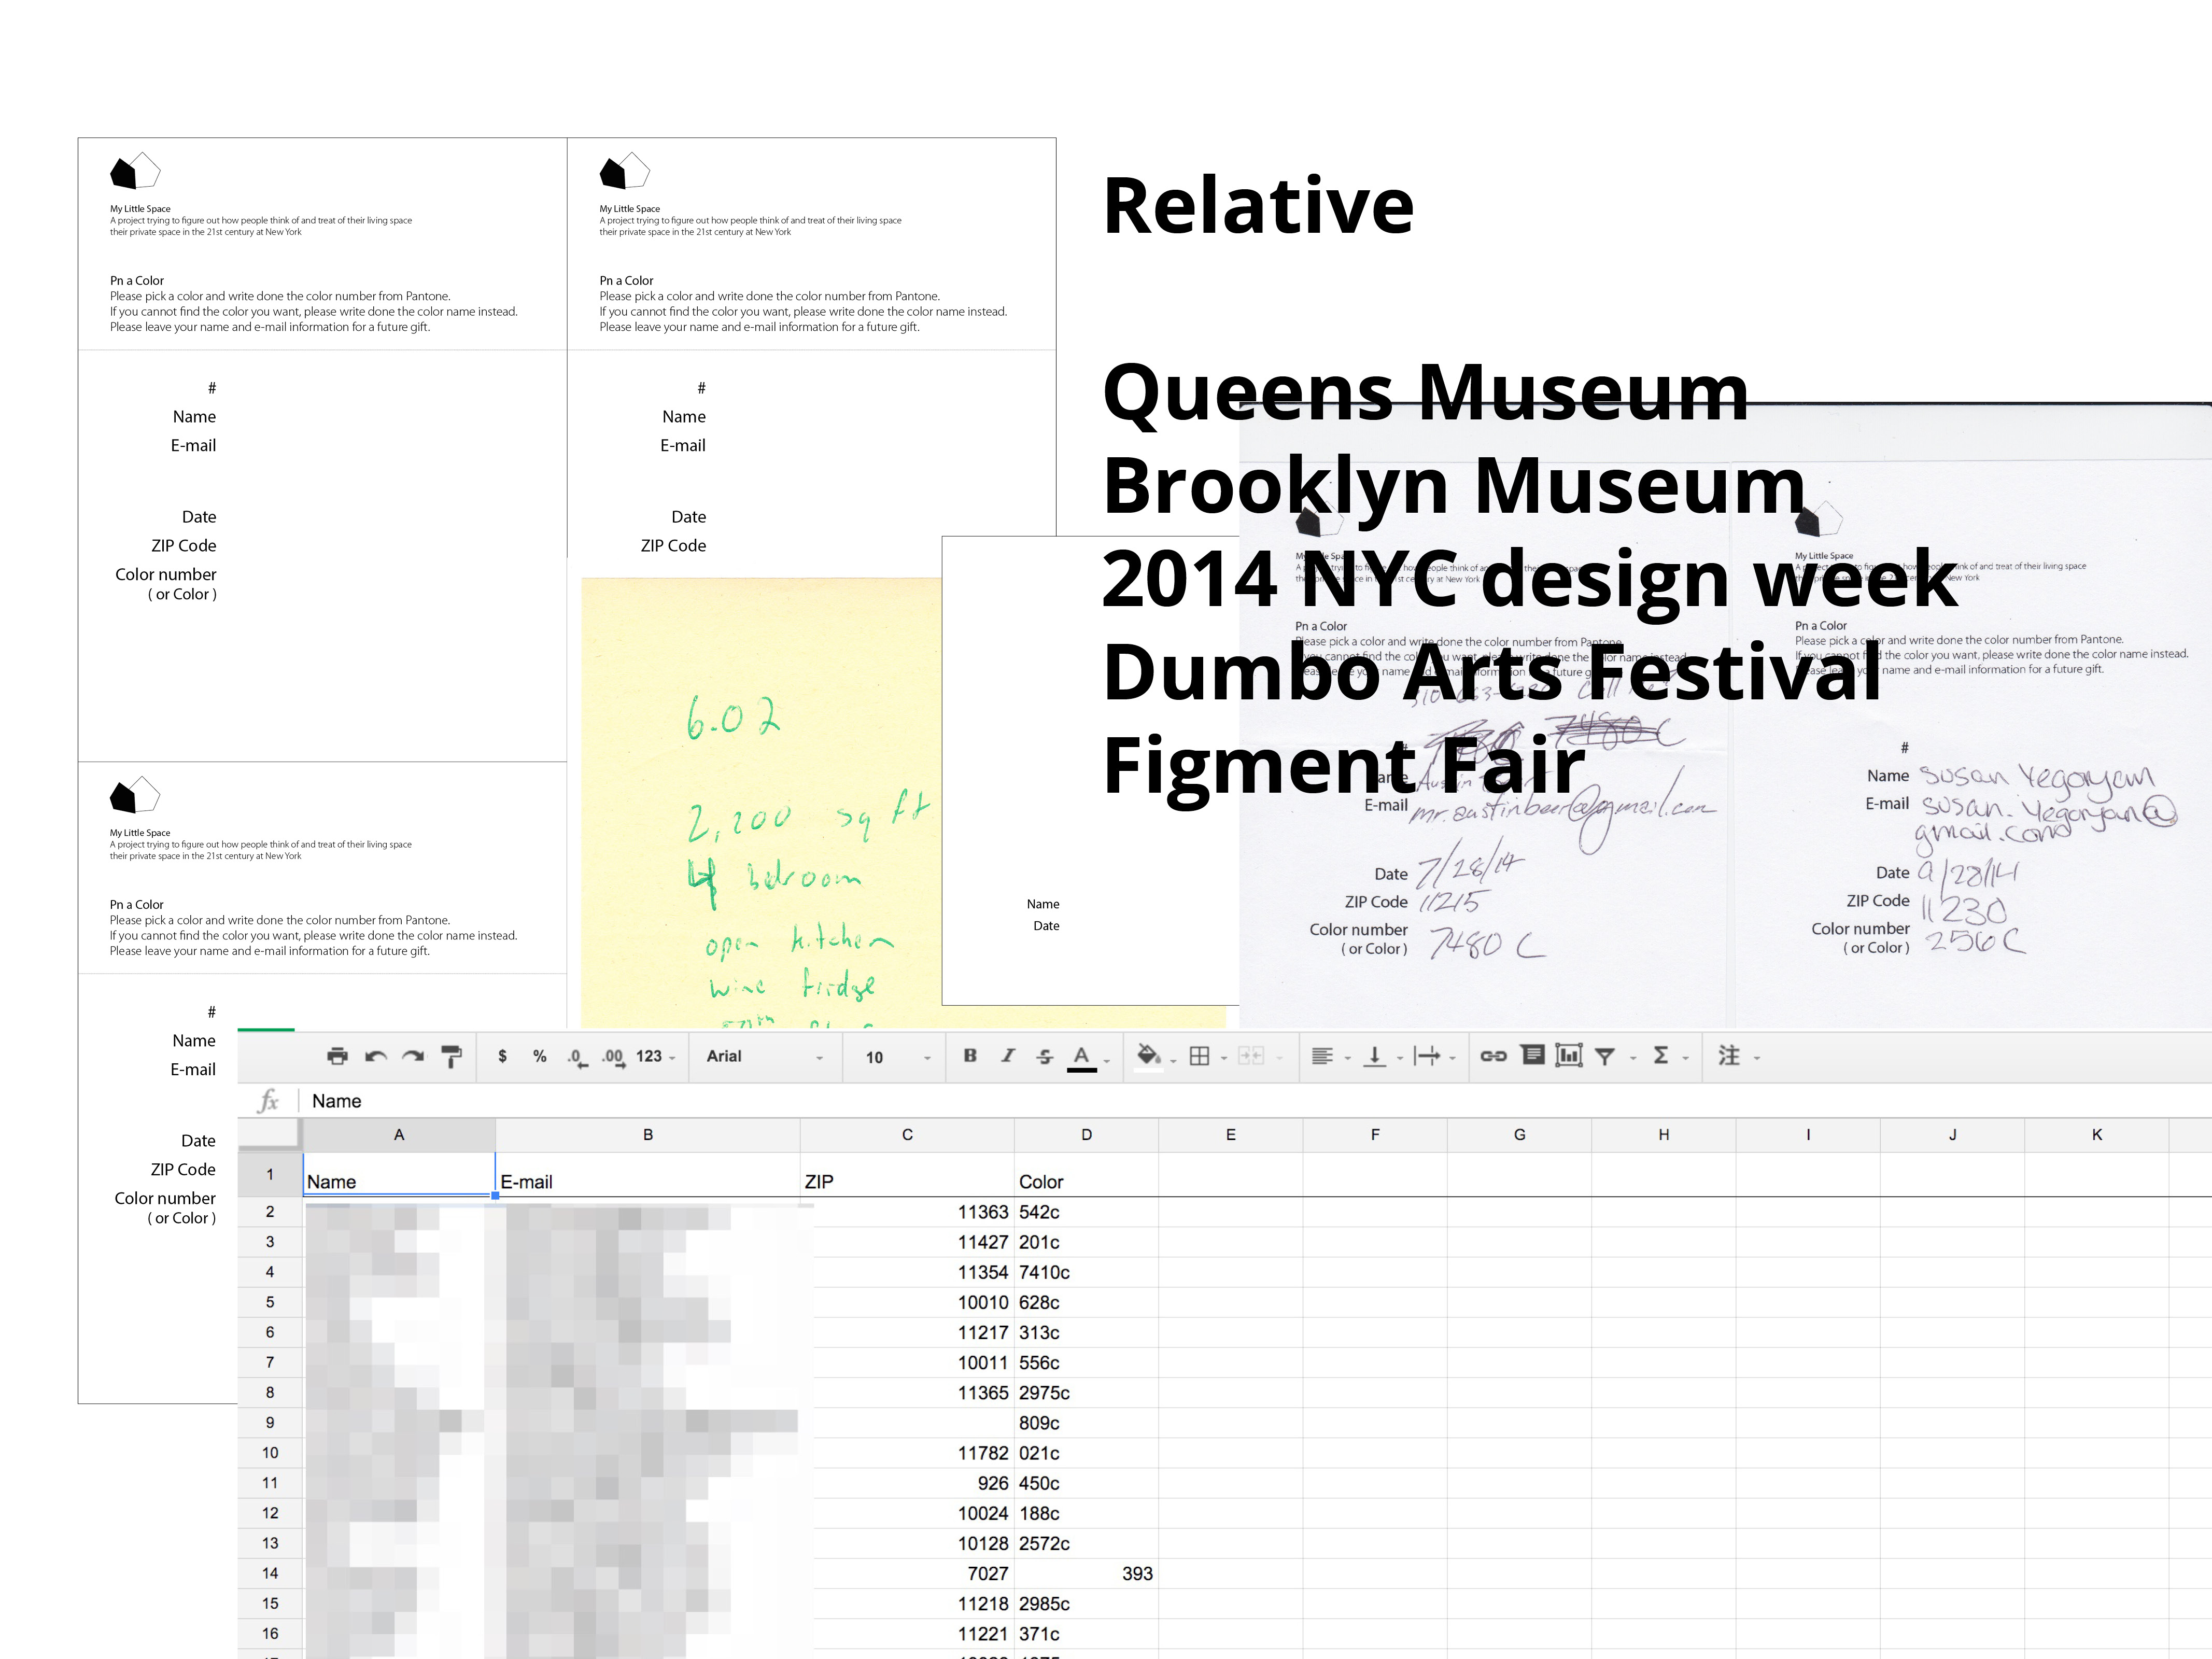Click the Name cell A1
The image size is (2212, 1659).
(x=399, y=1175)
